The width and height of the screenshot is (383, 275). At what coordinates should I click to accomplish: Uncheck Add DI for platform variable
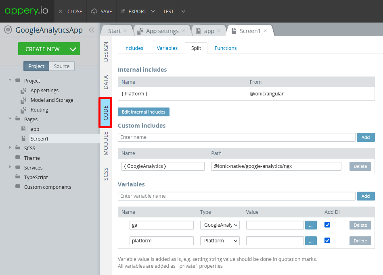327,241
